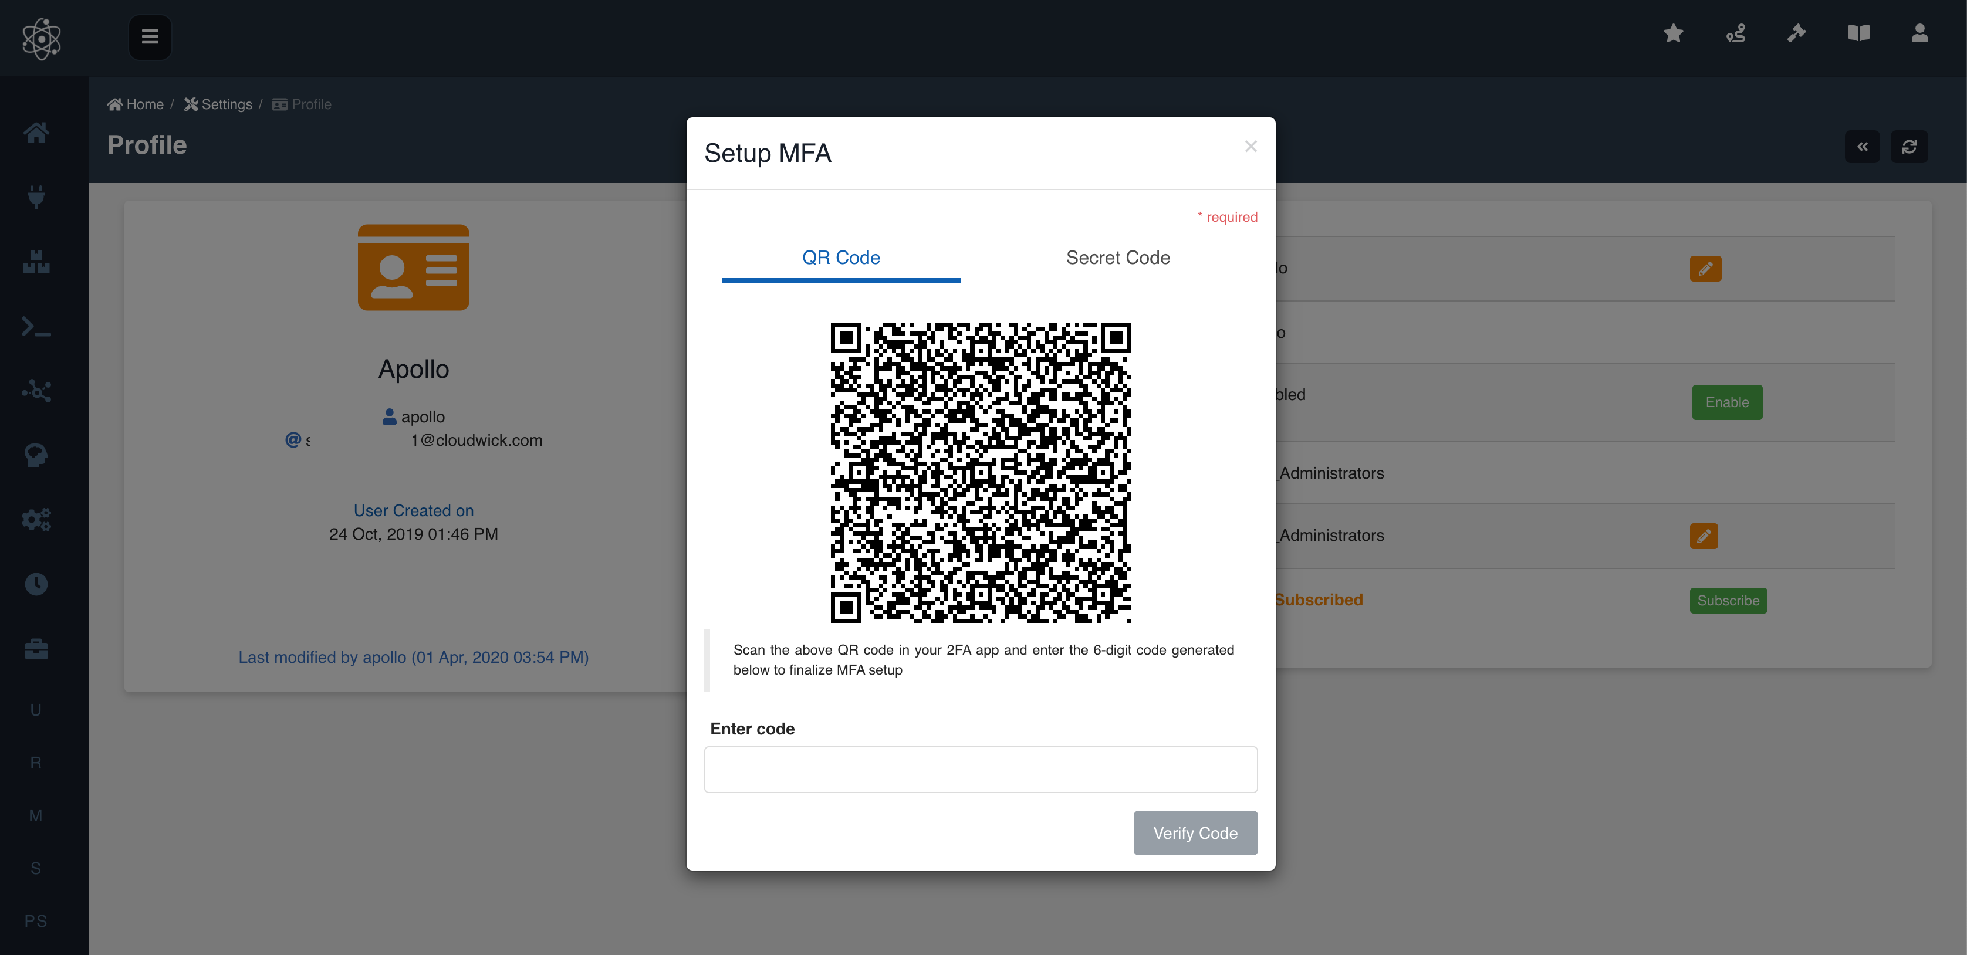Click the gavel icon in the top bar
This screenshot has height=955, width=1967.
point(1797,33)
